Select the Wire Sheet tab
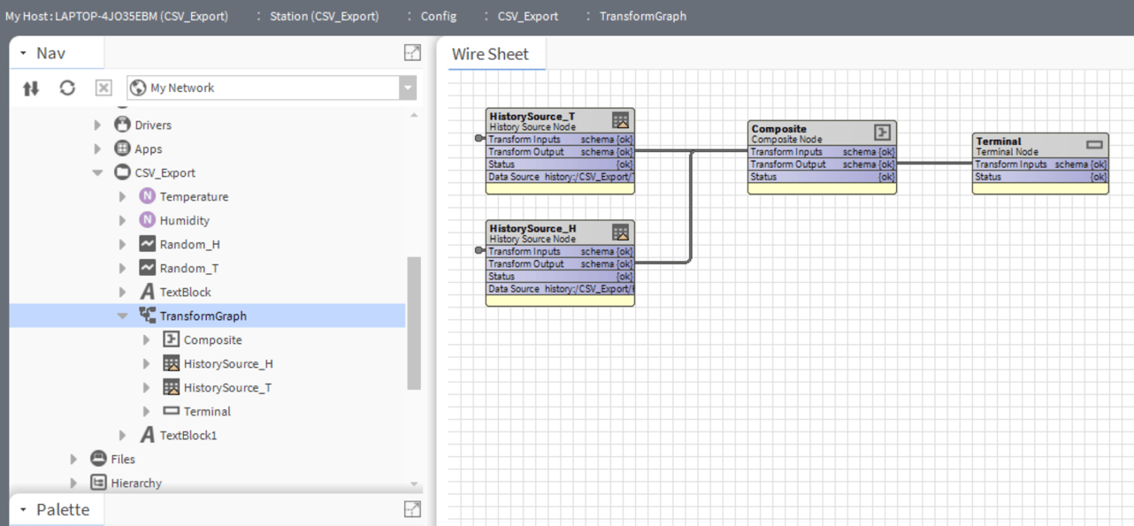 (x=493, y=53)
